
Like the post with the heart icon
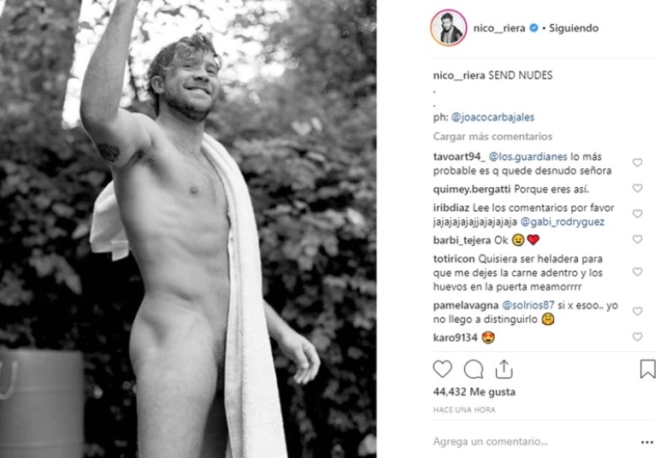tap(442, 369)
